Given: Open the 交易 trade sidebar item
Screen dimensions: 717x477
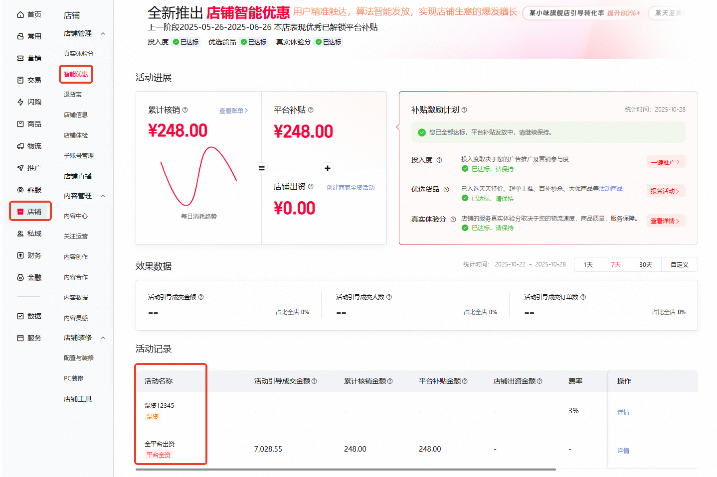Looking at the screenshot, I should coord(29,80).
